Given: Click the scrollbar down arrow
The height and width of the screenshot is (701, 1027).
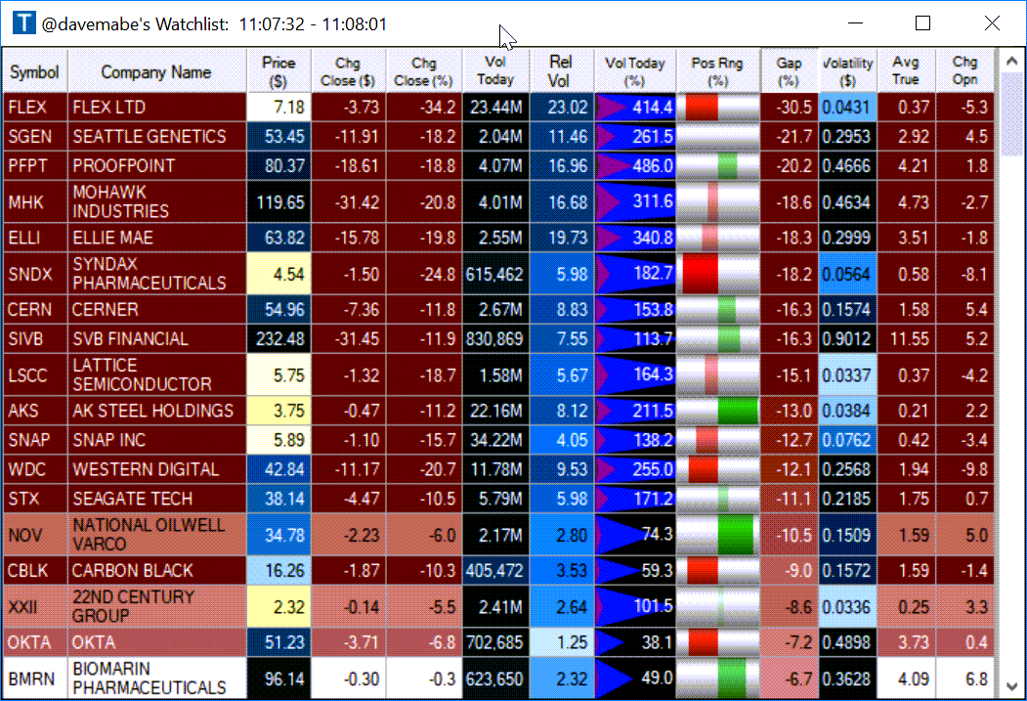Looking at the screenshot, I should click(1011, 686).
